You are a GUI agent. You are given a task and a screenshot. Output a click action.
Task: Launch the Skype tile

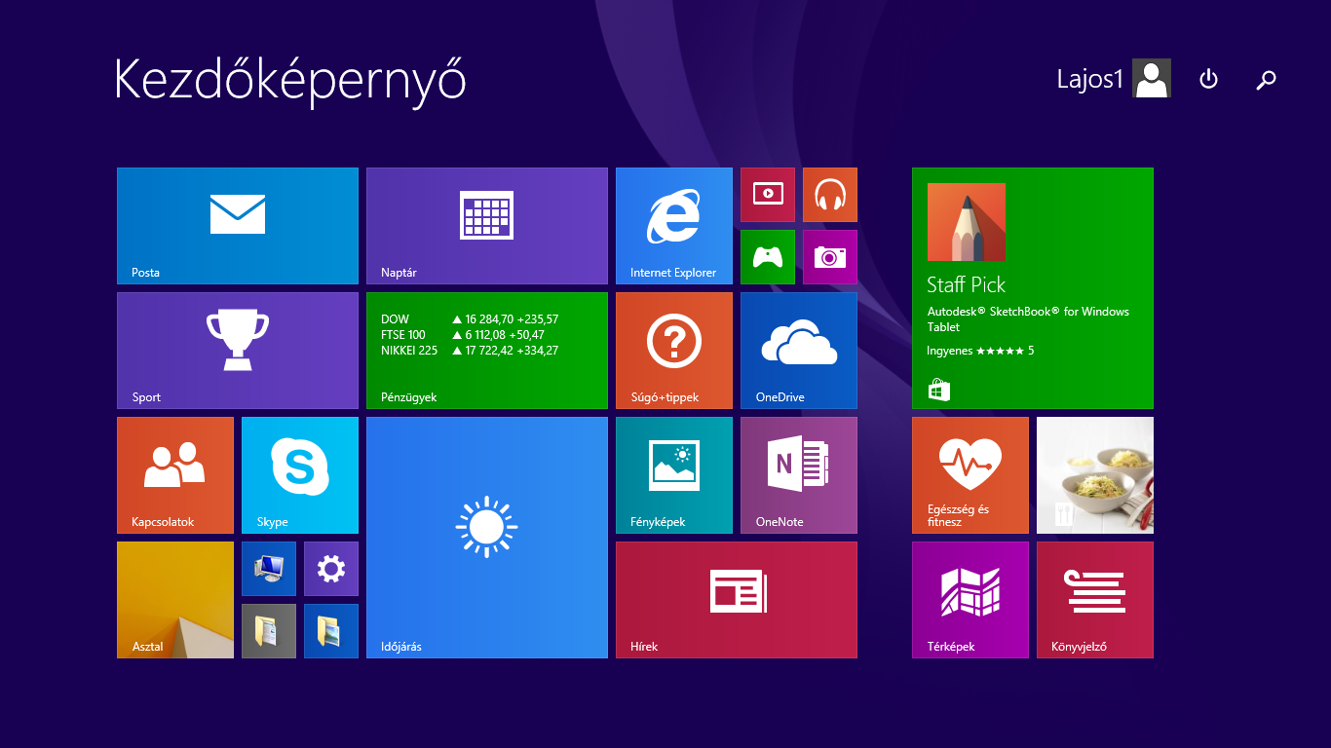pyautogui.click(x=300, y=475)
